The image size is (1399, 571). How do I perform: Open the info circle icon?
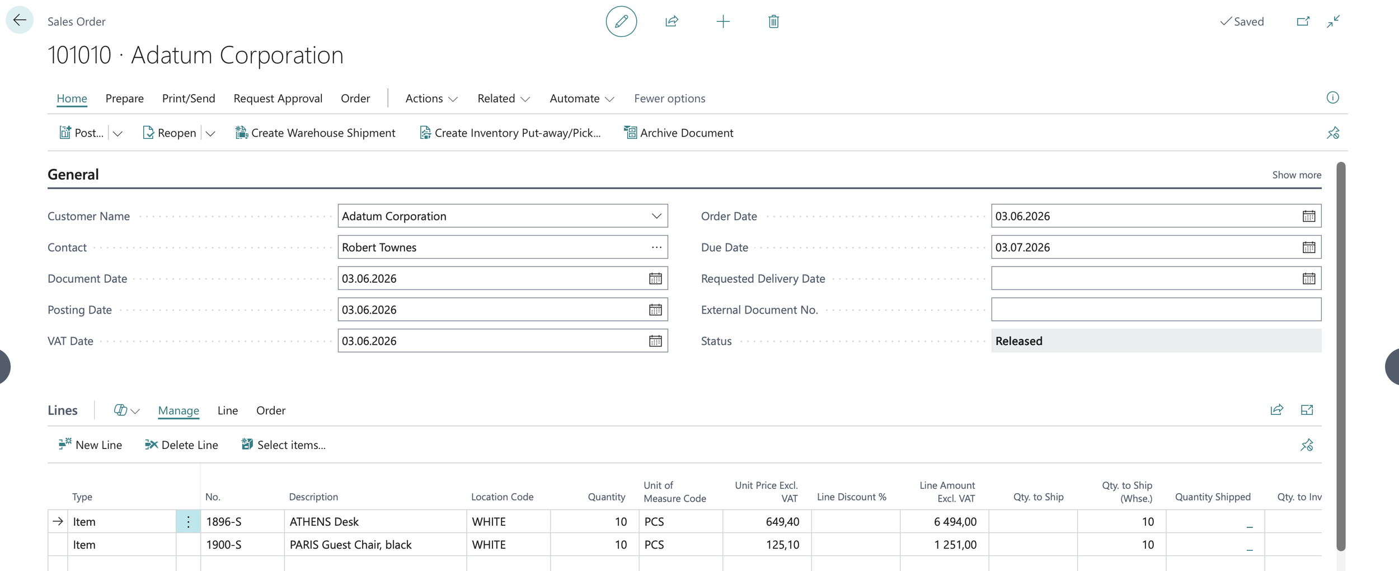pos(1332,98)
